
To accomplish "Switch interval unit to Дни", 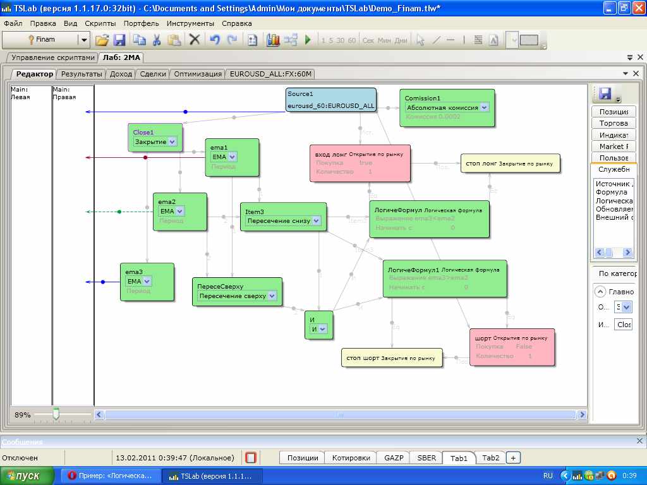I will (x=401, y=40).
